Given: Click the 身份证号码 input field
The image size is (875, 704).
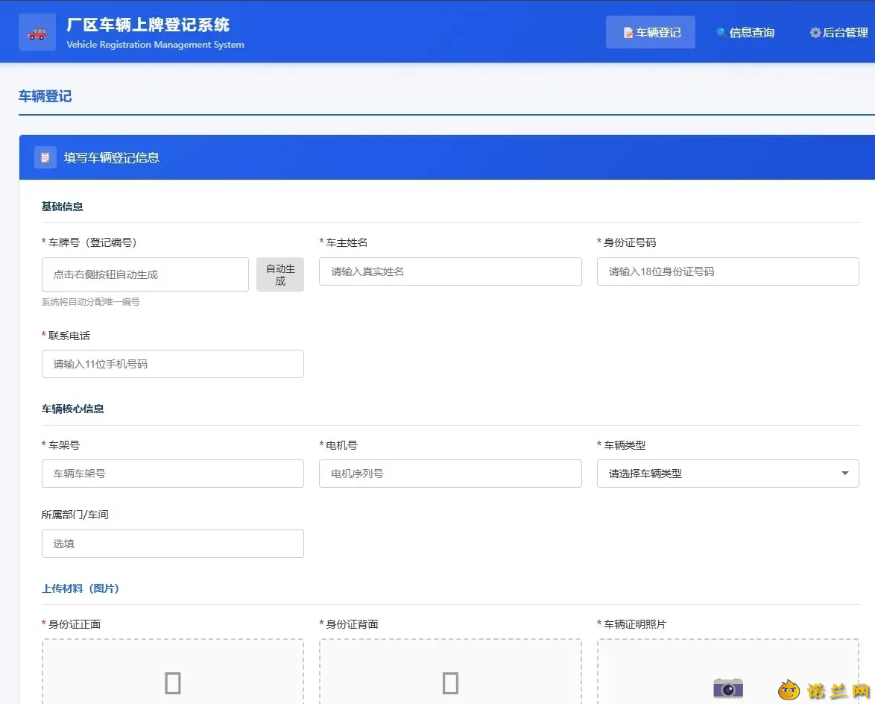Looking at the screenshot, I should coord(727,271).
